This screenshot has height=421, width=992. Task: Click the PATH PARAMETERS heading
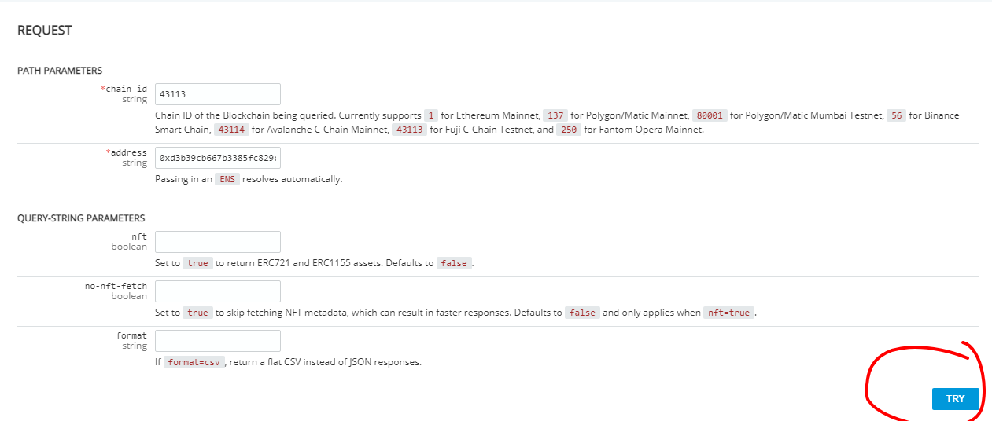(60, 71)
